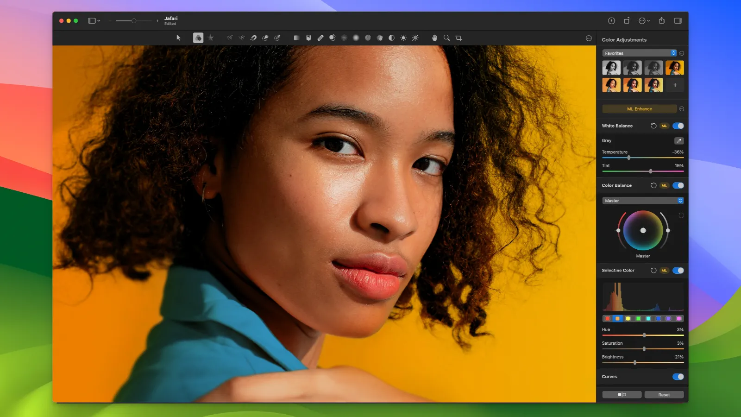The image size is (741, 417).
Task: Click the Reset button at the bottom
Action: click(x=664, y=394)
